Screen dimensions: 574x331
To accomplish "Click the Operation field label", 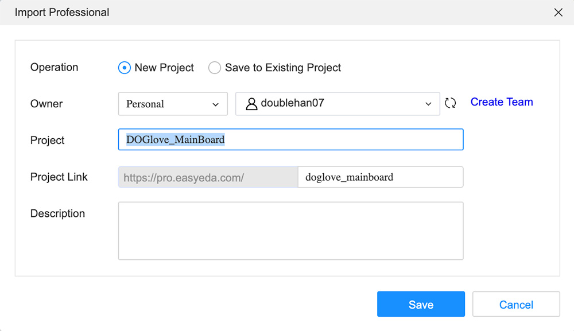I will click(54, 67).
